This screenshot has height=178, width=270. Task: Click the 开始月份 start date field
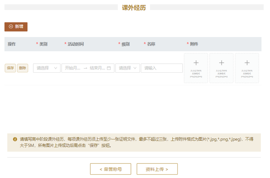(x=73, y=68)
